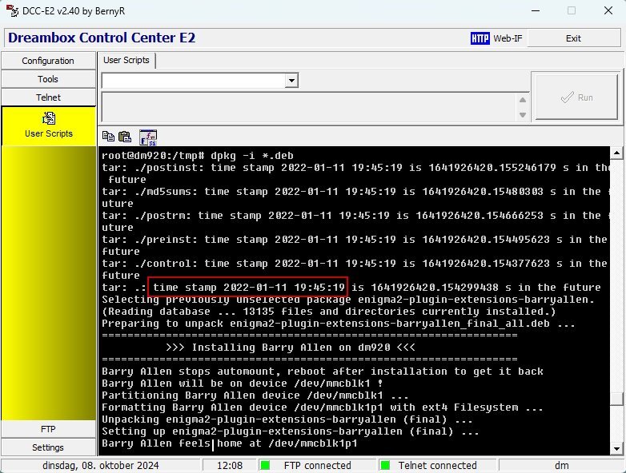Open the Settings section
Screen dimensions: 626x473
pos(48,447)
